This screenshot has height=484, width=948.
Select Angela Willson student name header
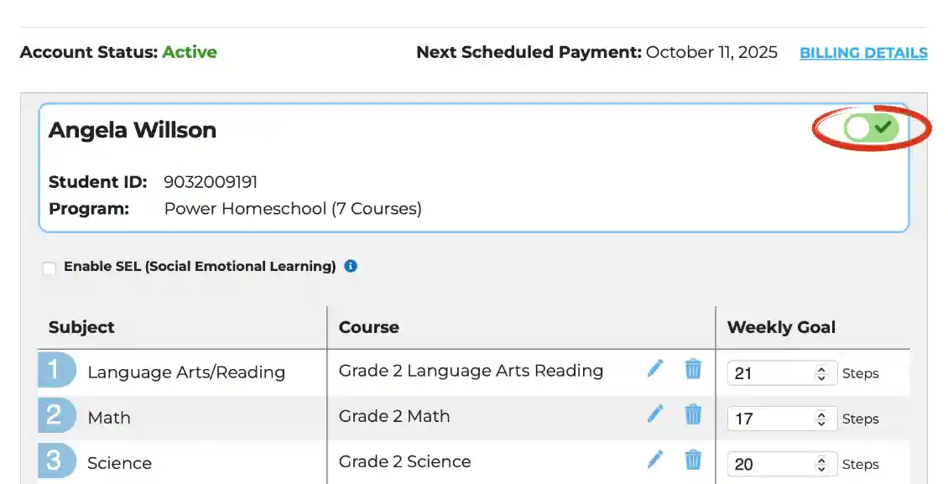pos(133,130)
